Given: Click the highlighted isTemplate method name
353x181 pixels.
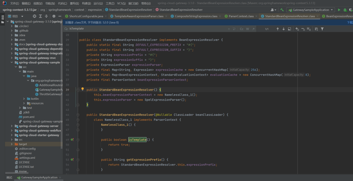Looking at the screenshot, I should click(137, 140).
